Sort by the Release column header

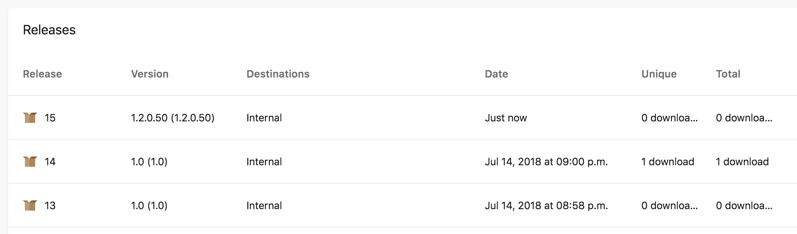click(42, 74)
